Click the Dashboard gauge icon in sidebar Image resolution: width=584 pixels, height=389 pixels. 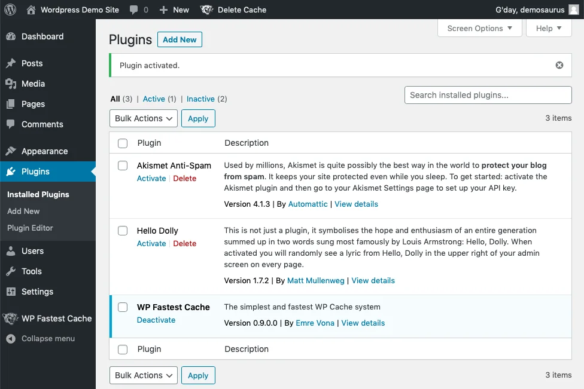[11, 36]
